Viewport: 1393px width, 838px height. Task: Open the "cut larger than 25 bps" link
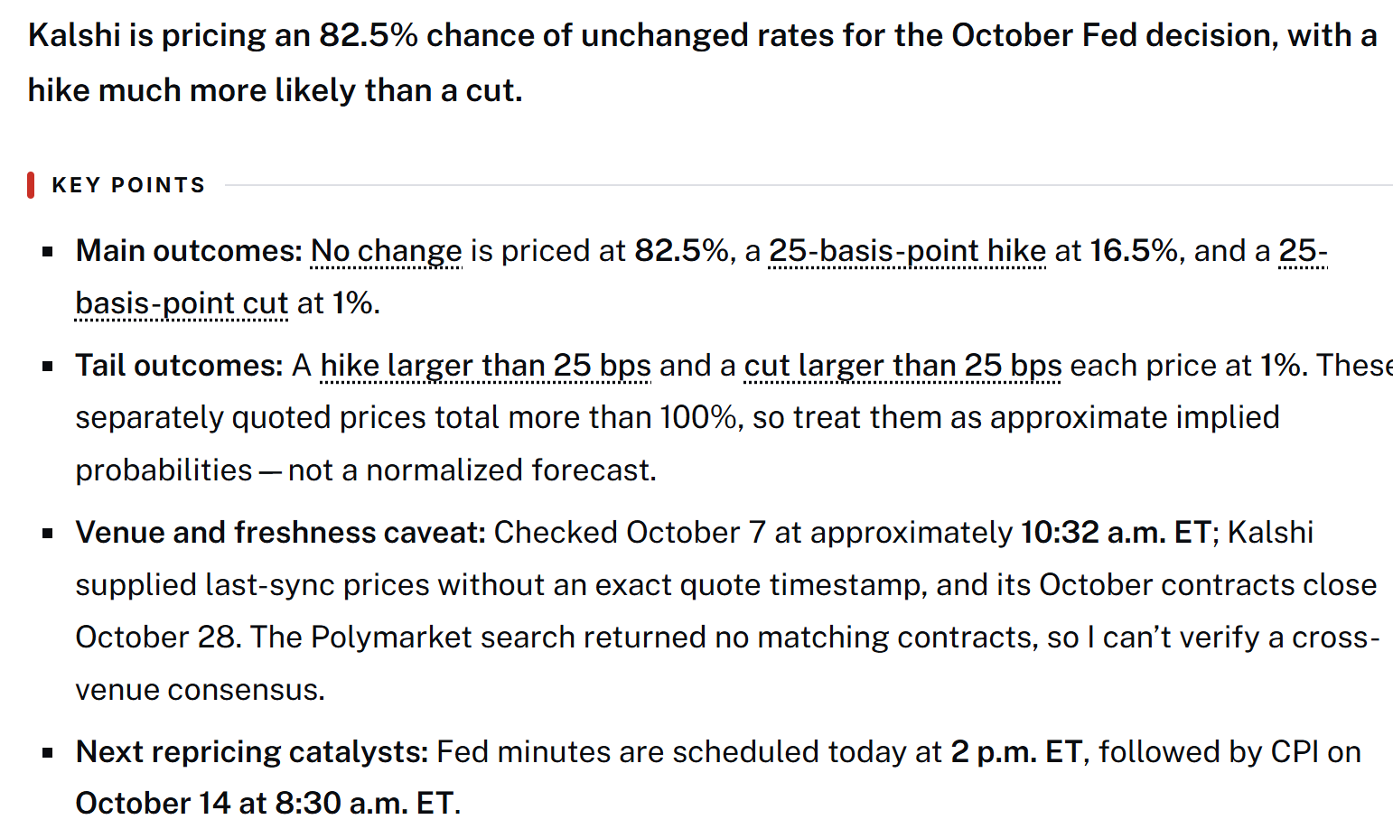click(x=902, y=366)
